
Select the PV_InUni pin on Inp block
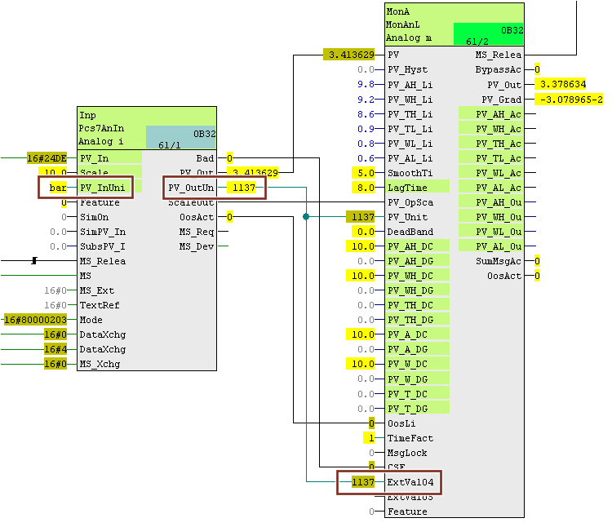(102, 188)
